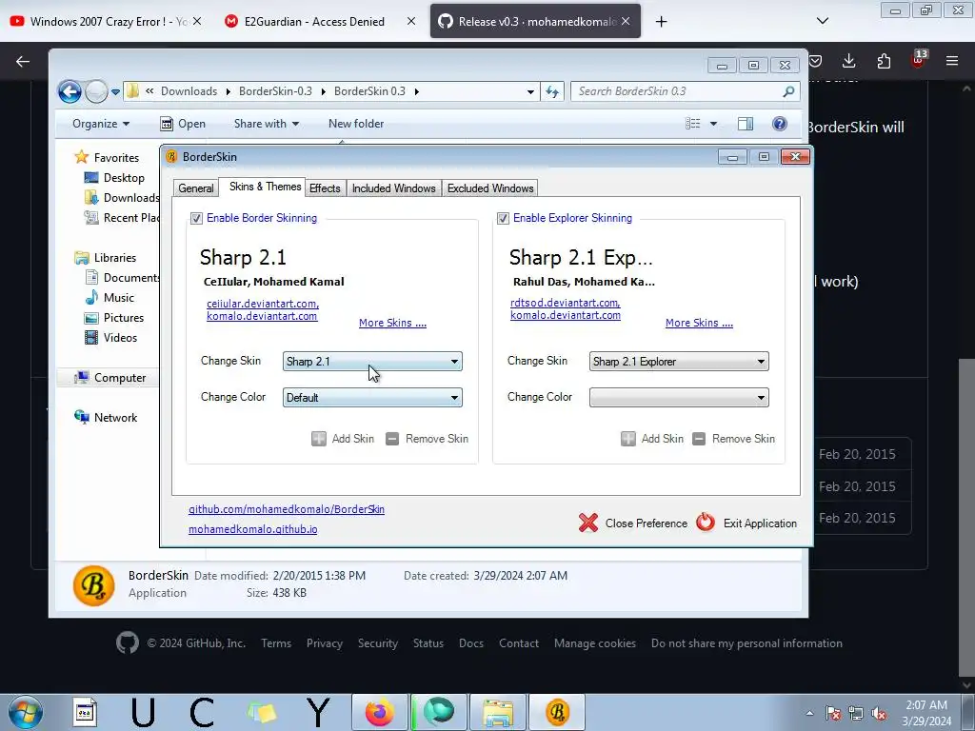This screenshot has width=975, height=731.
Task: Open the Sharp 2.1 Change Skin dropdown
Action: pos(372,361)
